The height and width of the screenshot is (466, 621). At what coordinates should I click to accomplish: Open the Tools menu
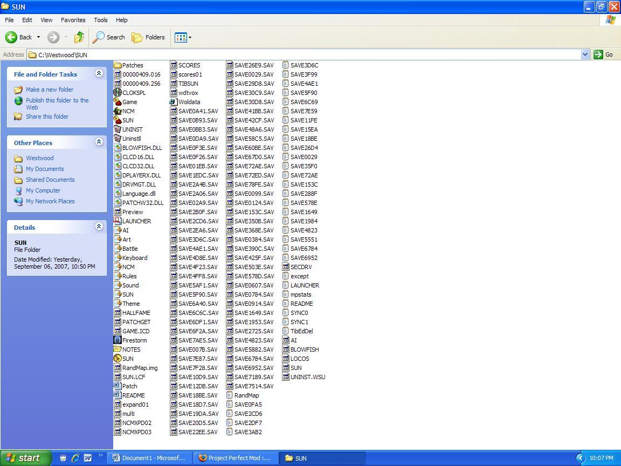tap(101, 20)
